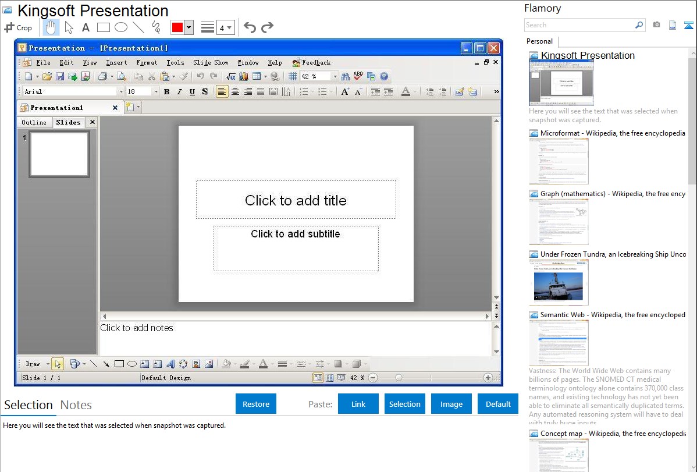Image resolution: width=697 pixels, height=472 pixels.
Task: Toggle Underline formatting
Action: [192, 91]
